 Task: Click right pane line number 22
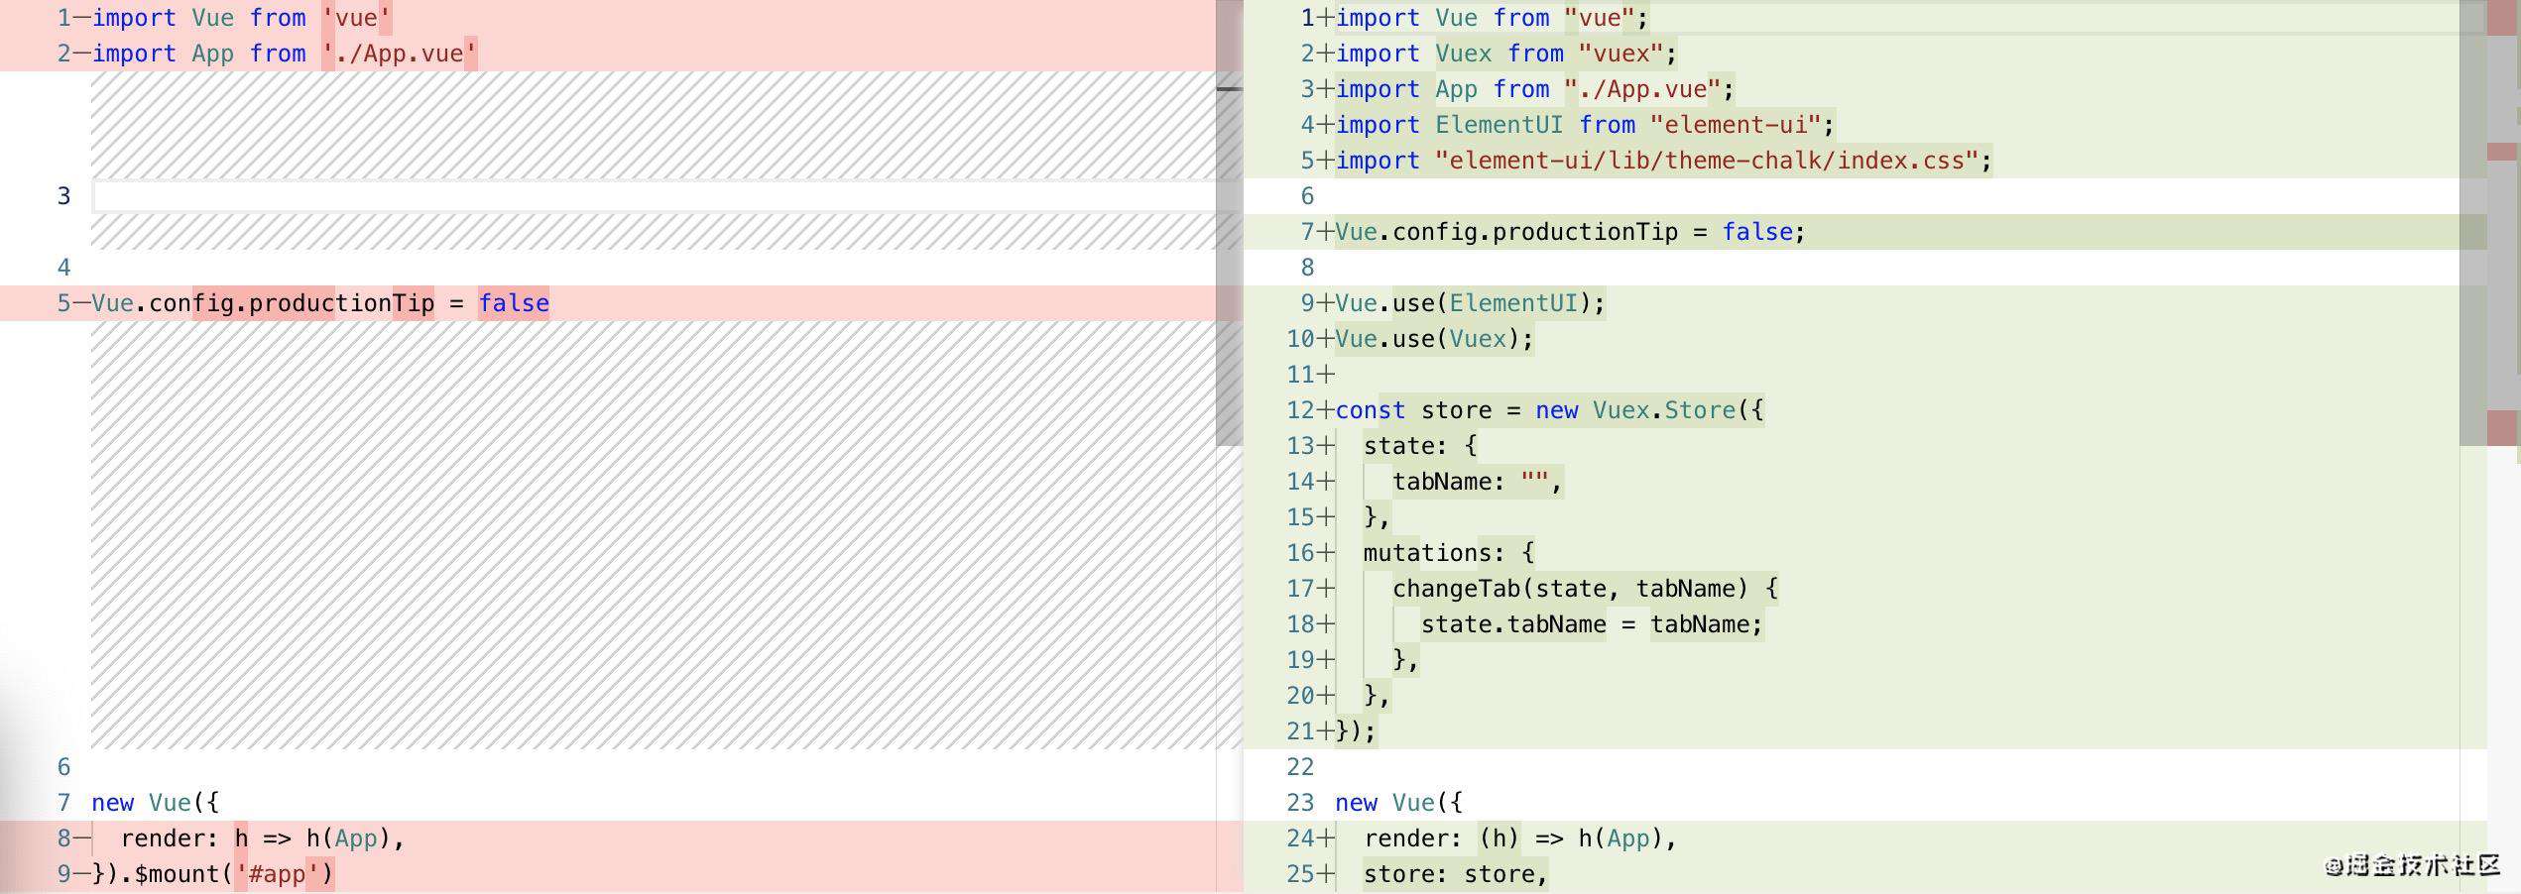click(1300, 767)
